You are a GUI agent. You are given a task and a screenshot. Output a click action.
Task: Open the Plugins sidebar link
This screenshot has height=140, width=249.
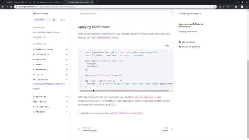[36, 89]
